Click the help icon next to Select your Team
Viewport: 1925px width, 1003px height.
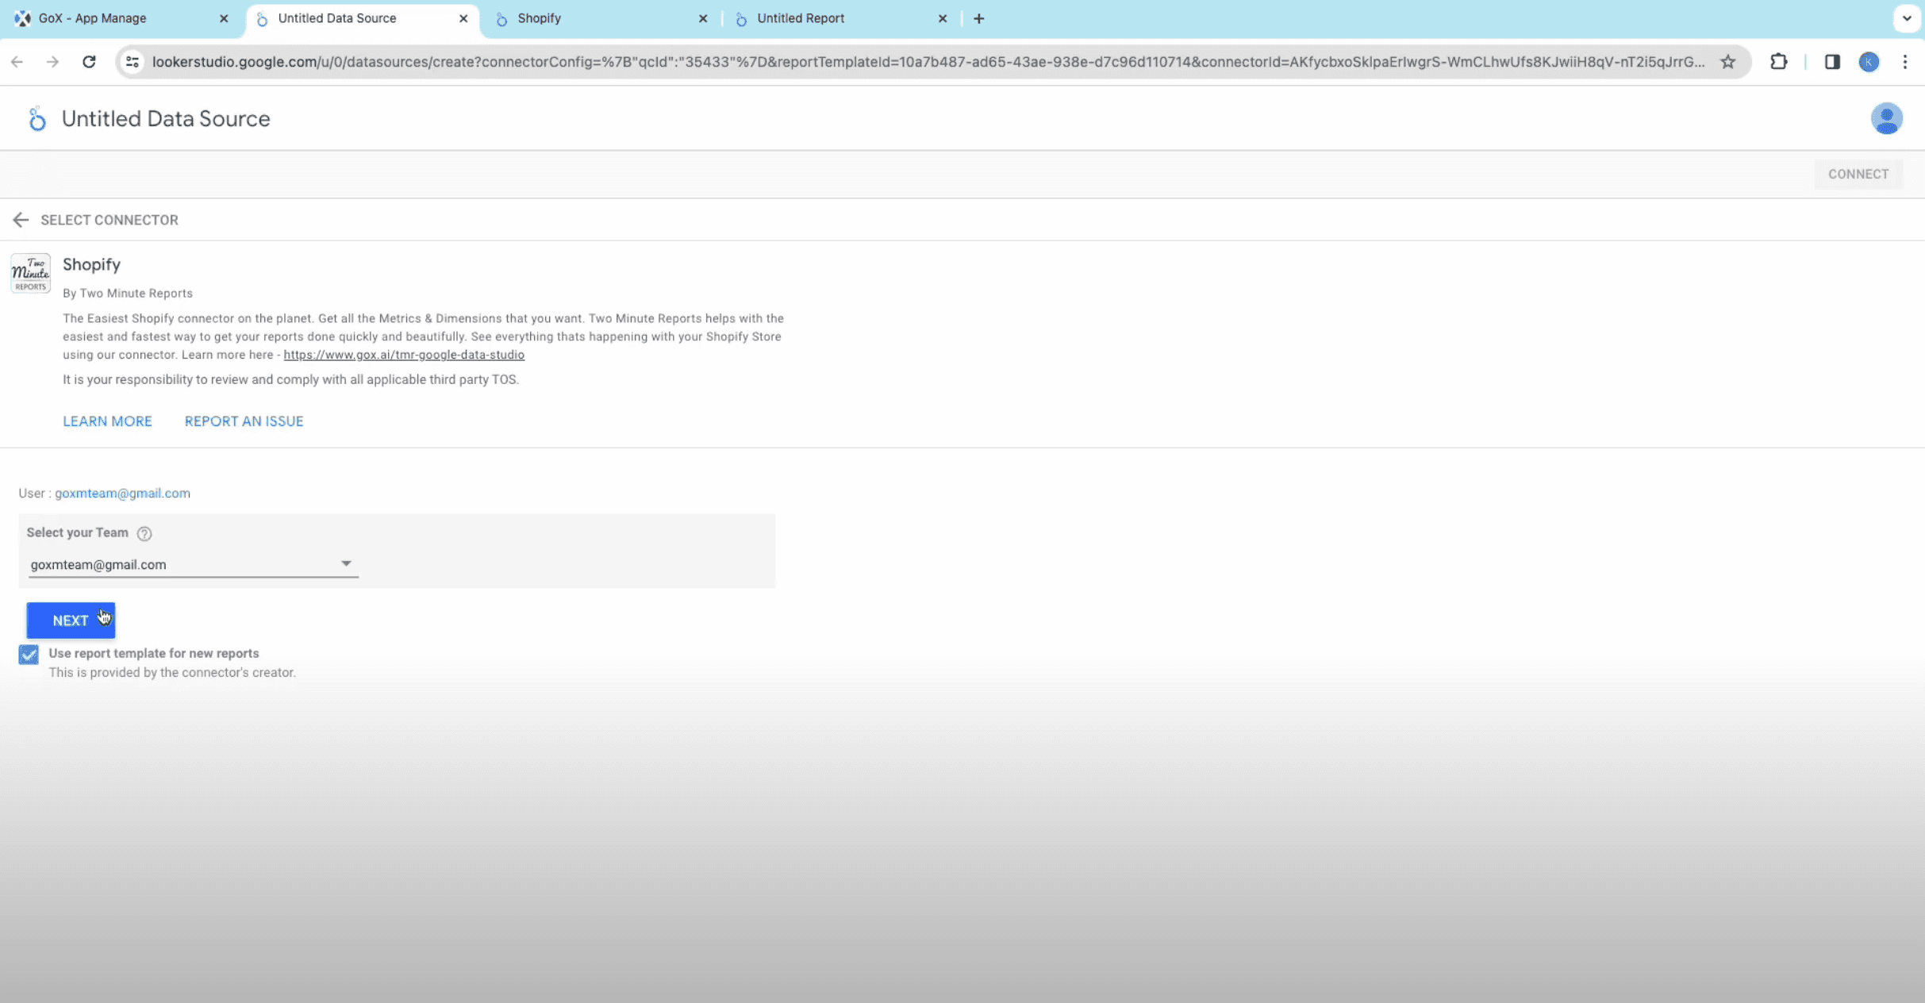(x=144, y=533)
